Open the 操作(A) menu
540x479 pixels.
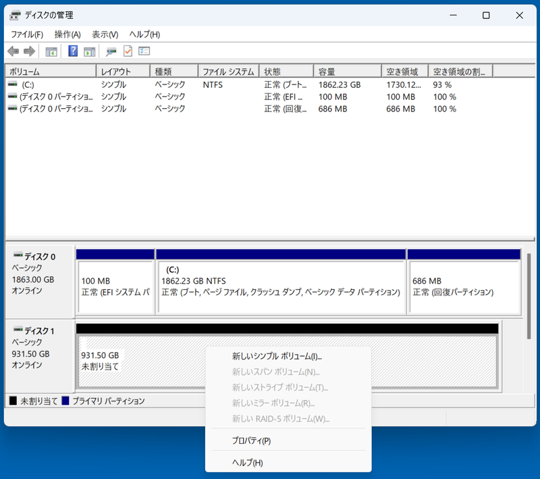pyautogui.click(x=67, y=34)
